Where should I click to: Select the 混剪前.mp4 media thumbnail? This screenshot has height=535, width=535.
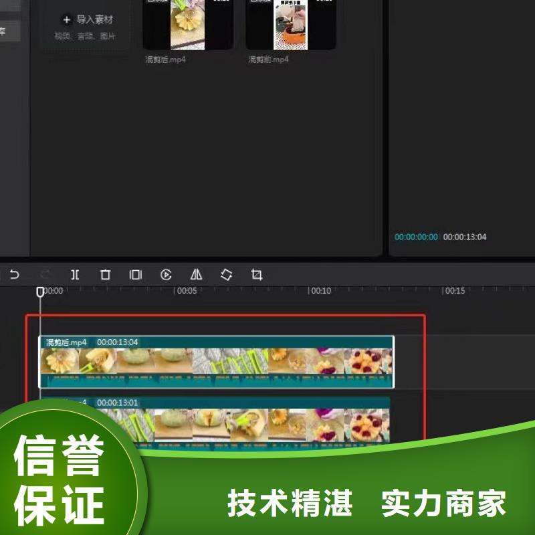coord(291,25)
